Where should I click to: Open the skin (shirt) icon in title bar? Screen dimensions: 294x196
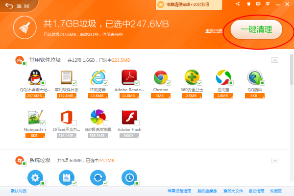pos(248,4)
